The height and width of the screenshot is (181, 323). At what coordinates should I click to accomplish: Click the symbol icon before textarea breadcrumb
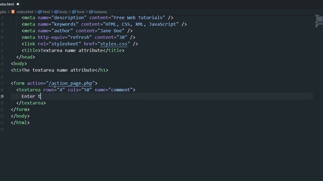coord(91,12)
